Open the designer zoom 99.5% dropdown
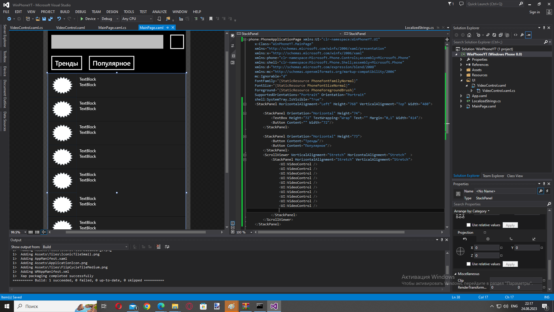554x312 pixels. pyautogui.click(x=25, y=232)
